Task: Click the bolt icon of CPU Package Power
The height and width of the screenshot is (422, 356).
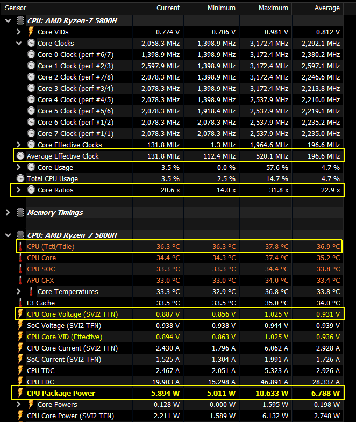Action: pyautogui.click(x=20, y=393)
